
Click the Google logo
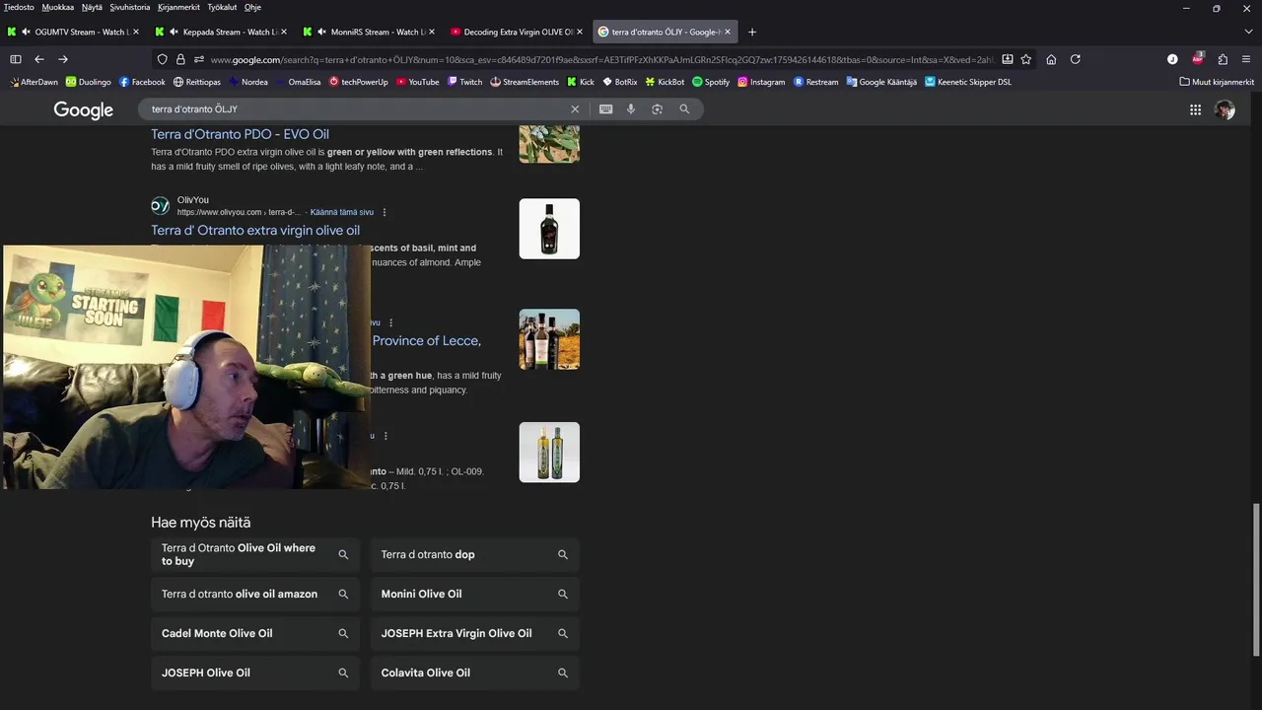point(84,110)
